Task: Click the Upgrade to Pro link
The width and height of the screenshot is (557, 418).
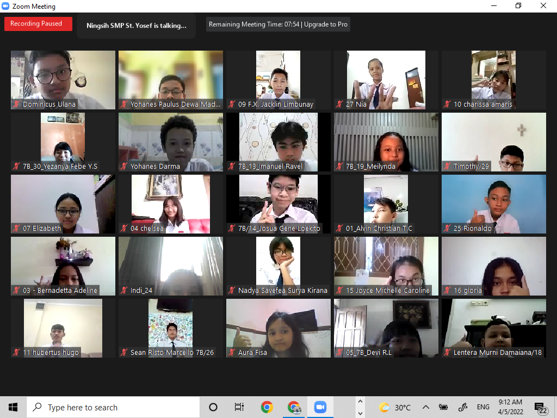Action: click(x=326, y=24)
